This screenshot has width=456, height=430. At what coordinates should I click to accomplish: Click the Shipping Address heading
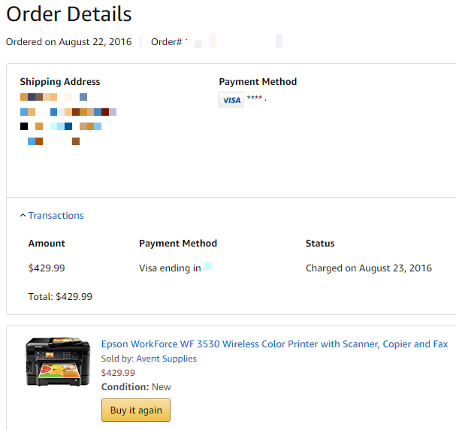(x=60, y=82)
